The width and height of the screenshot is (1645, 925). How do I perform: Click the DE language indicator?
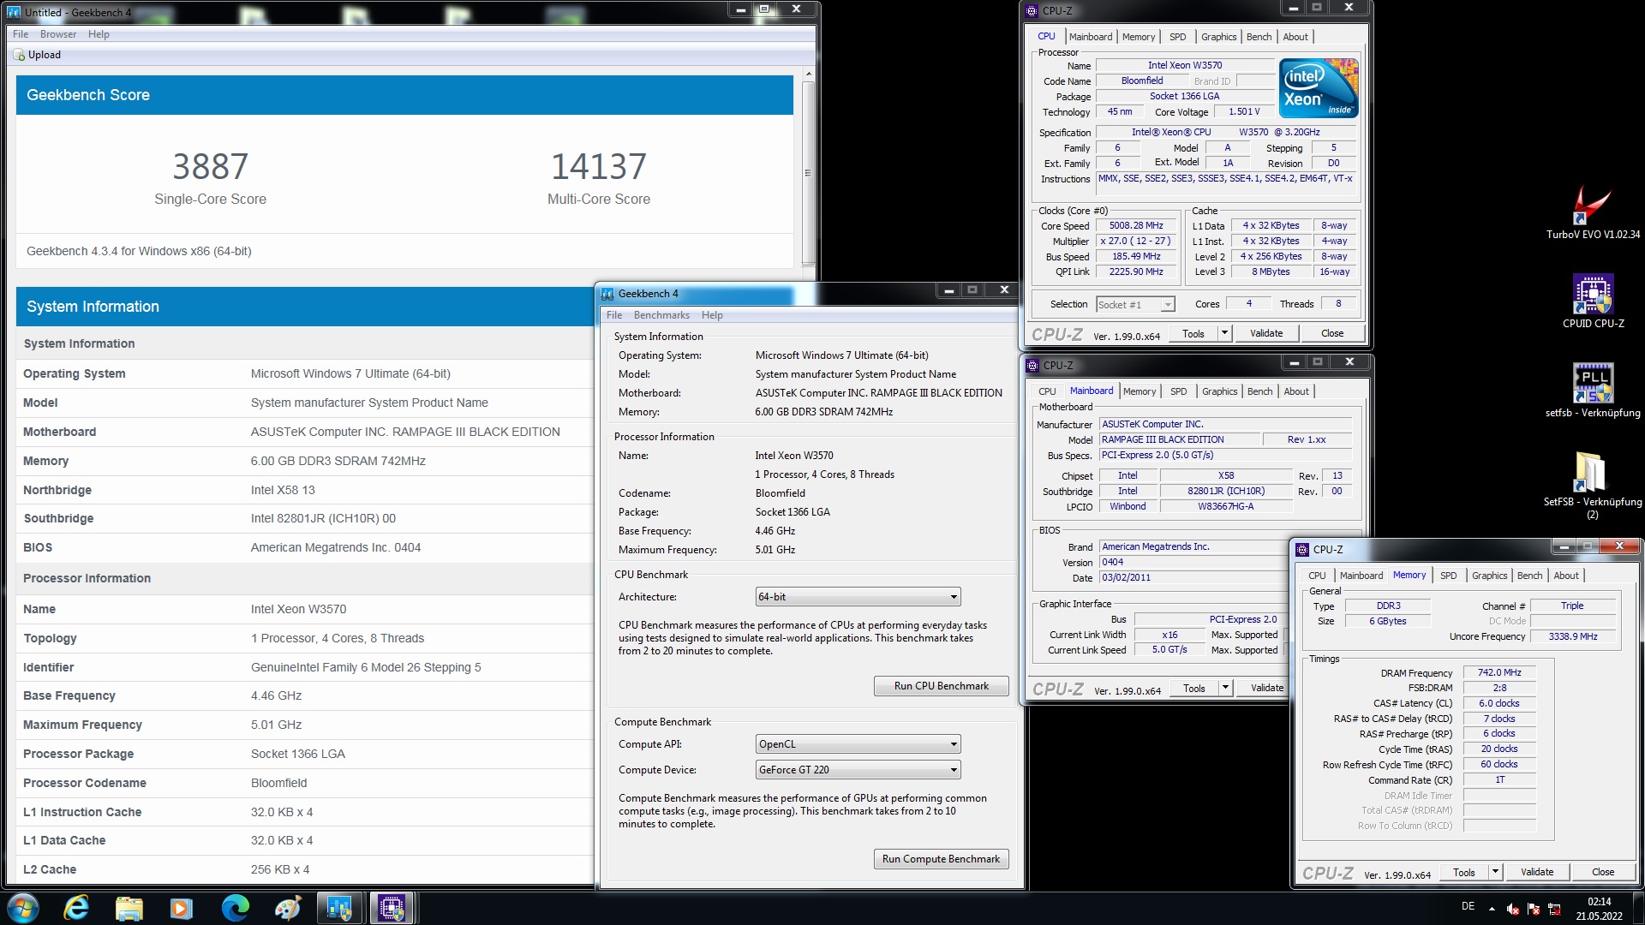[1468, 906]
